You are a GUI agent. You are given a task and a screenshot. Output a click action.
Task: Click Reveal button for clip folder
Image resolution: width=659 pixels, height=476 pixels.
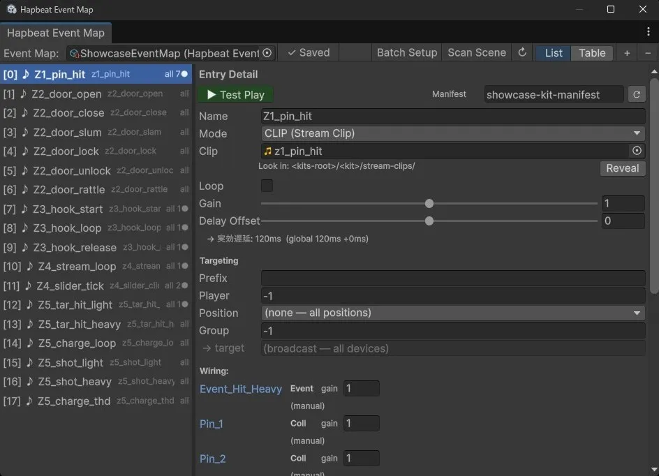coord(623,168)
